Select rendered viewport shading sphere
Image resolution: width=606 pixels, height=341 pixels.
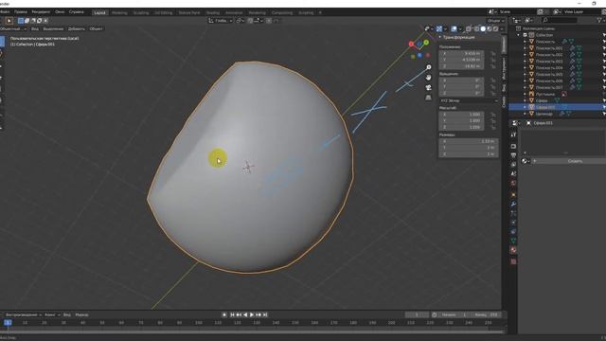pyautogui.click(x=495, y=28)
